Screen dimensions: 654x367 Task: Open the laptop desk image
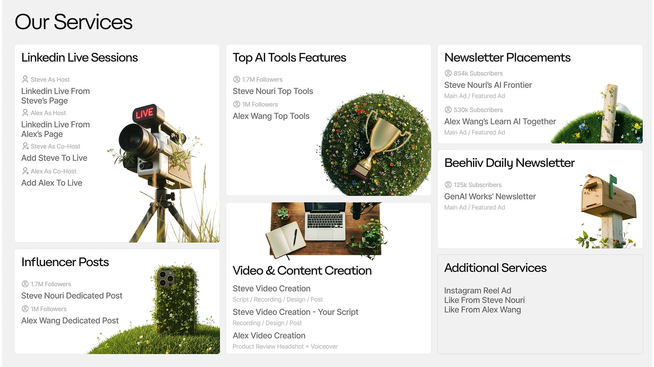pyautogui.click(x=326, y=231)
